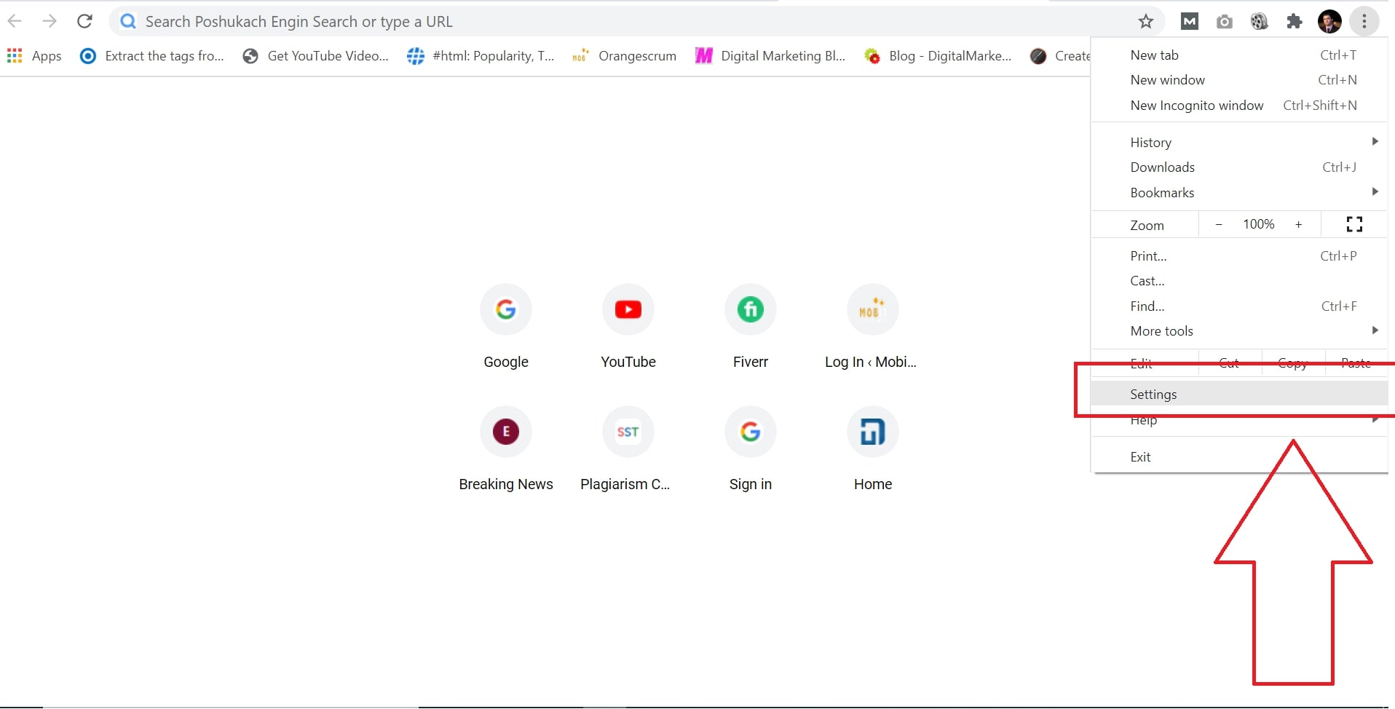
Task: Click the navigate back arrow
Action: point(15,21)
